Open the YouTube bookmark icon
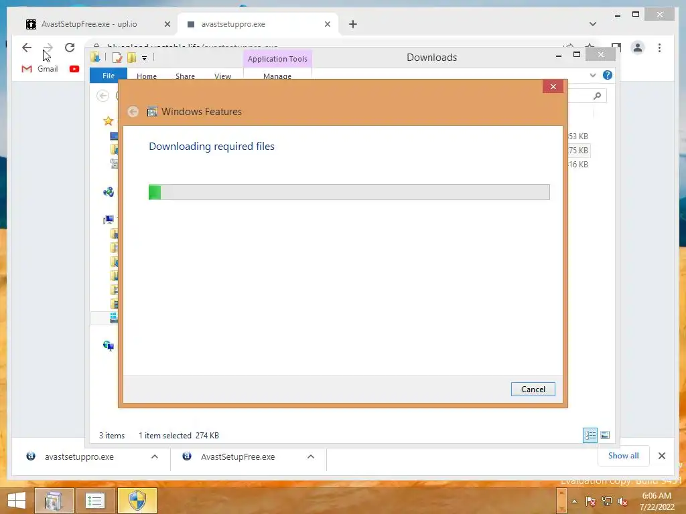This screenshot has height=514, width=686. tap(74, 69)
